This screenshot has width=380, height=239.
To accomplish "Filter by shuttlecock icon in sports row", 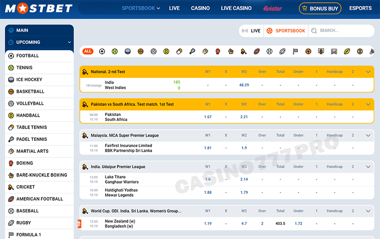I will (x=372, y=51).
